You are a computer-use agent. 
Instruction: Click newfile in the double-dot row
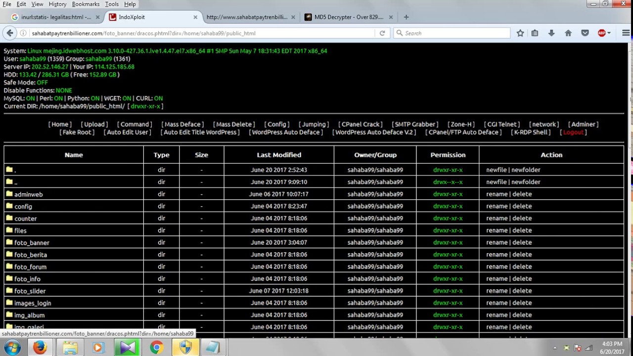(497, 182)
